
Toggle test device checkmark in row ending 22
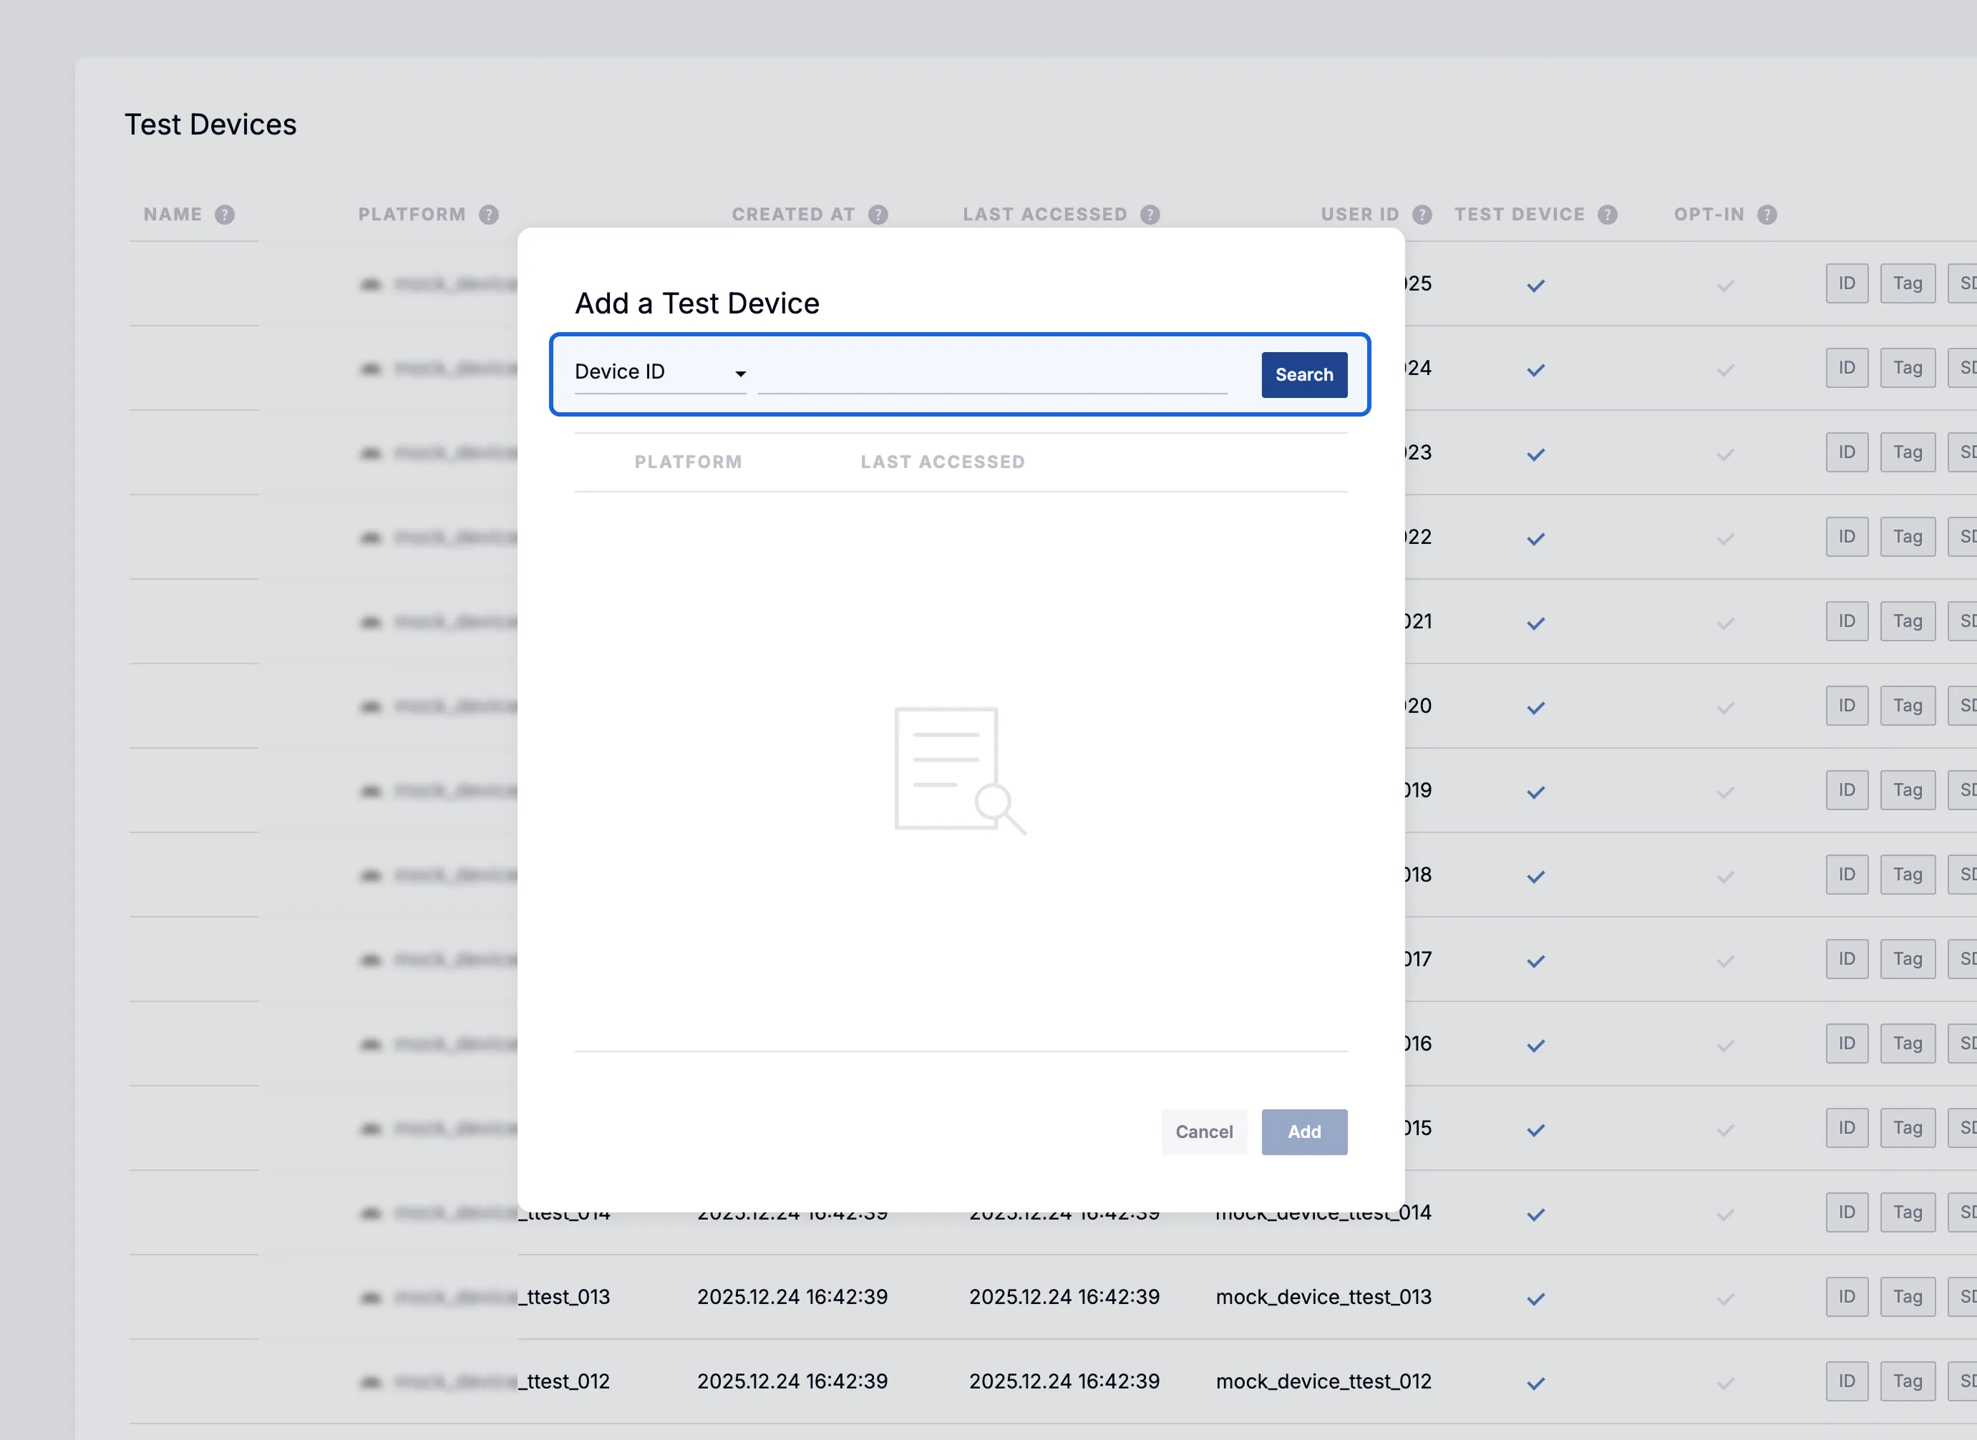(x=1536, y=539)
